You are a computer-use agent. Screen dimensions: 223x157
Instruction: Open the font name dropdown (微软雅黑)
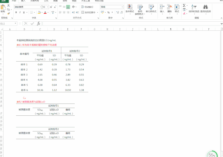(27, 7)
